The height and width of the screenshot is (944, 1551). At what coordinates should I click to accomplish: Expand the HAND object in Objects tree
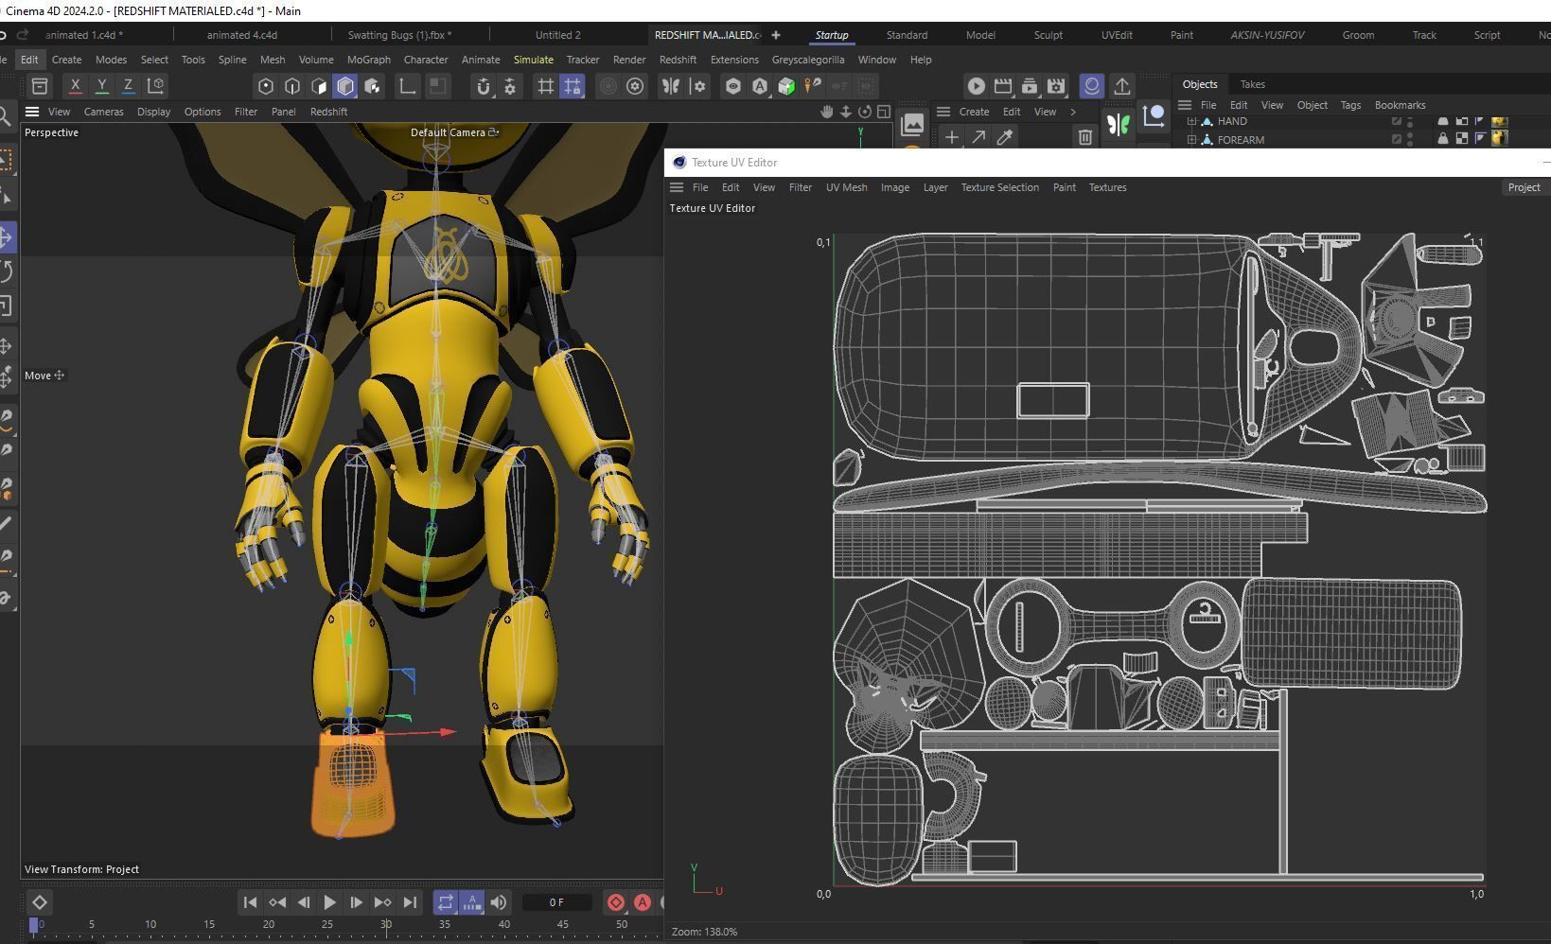(1191, 121)
